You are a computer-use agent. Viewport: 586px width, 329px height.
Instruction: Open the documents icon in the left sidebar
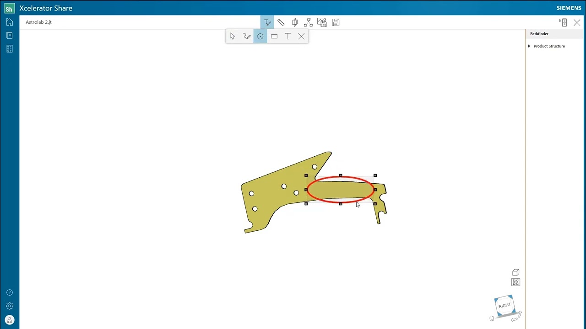point(10,36)
